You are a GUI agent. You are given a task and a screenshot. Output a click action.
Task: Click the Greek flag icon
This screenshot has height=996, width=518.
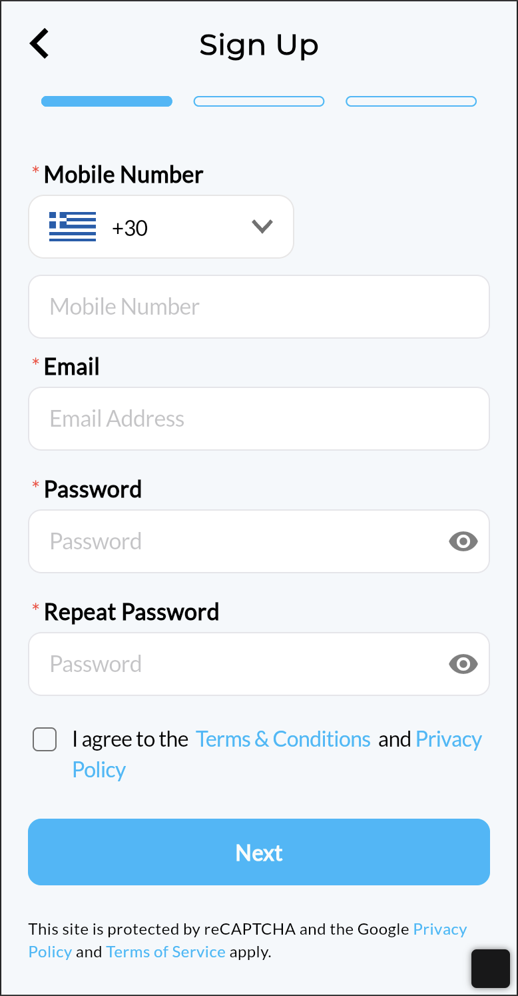(73, 227)
